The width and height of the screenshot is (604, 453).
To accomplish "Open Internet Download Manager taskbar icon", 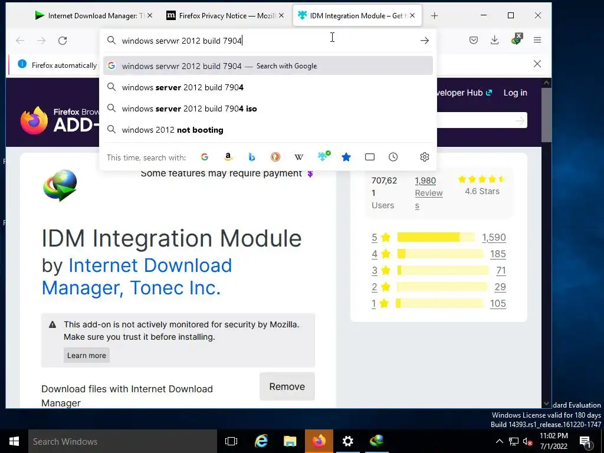I will [x=377, y=441].
